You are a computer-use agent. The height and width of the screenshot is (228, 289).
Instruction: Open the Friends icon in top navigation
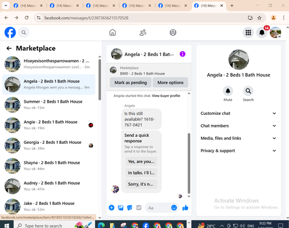(143, 32)
